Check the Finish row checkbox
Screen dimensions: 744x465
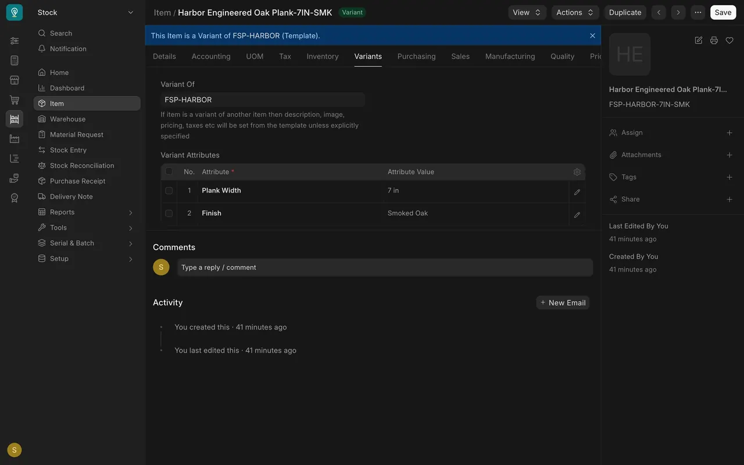169,213
